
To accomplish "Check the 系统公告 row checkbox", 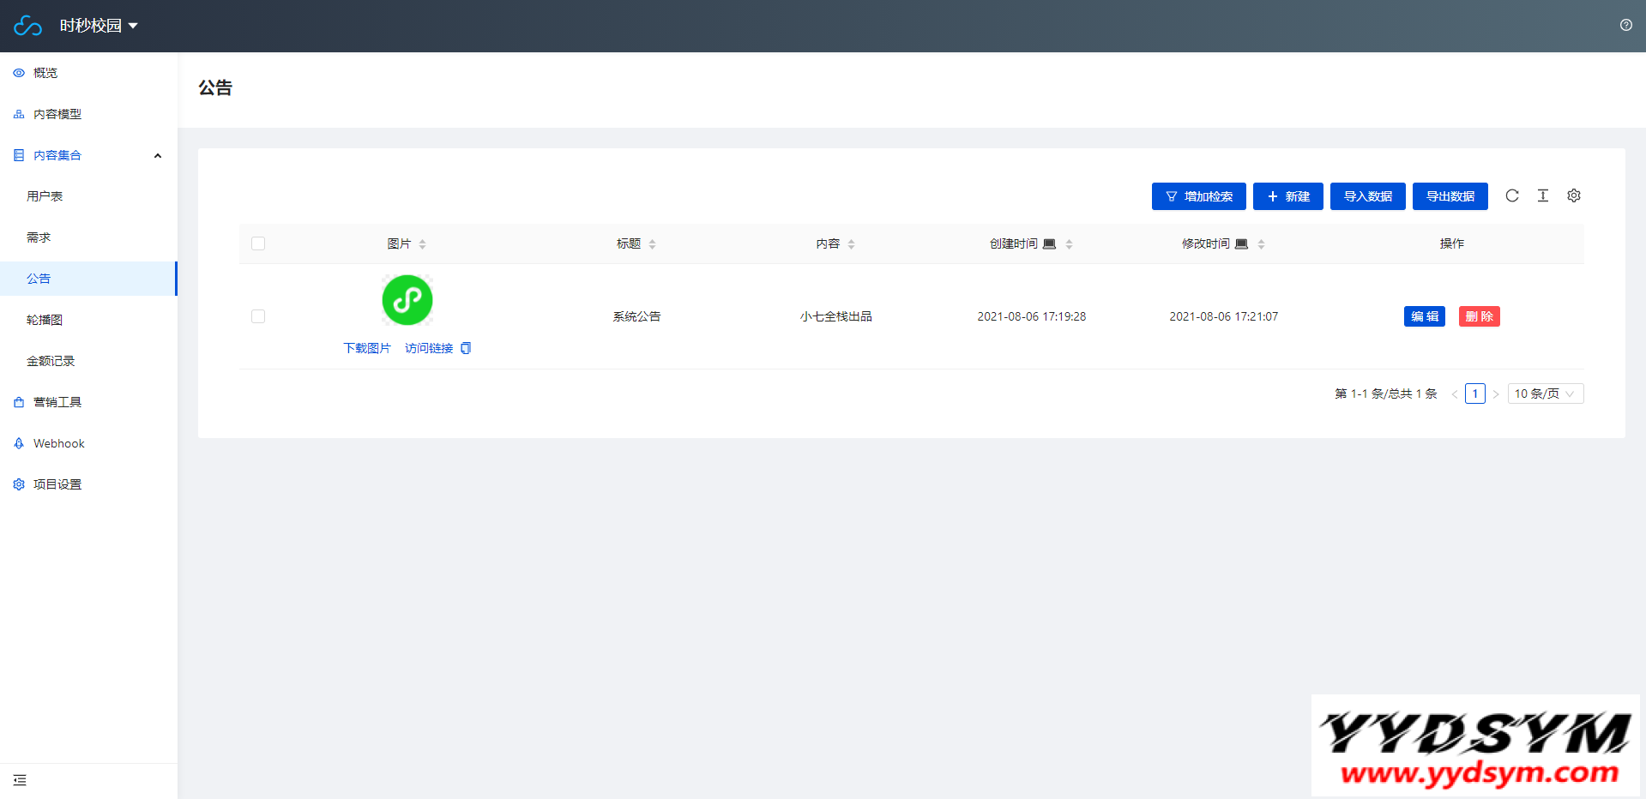I will pyautogui.click(x=258, y=316).
